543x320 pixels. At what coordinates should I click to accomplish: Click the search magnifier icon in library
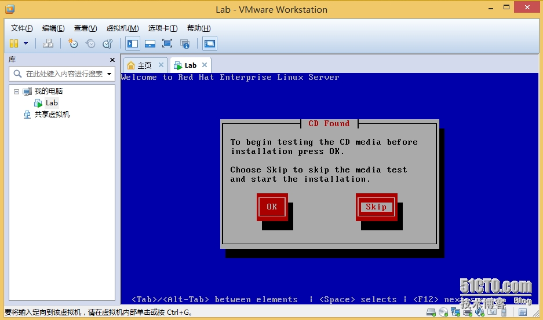(17, 73)
